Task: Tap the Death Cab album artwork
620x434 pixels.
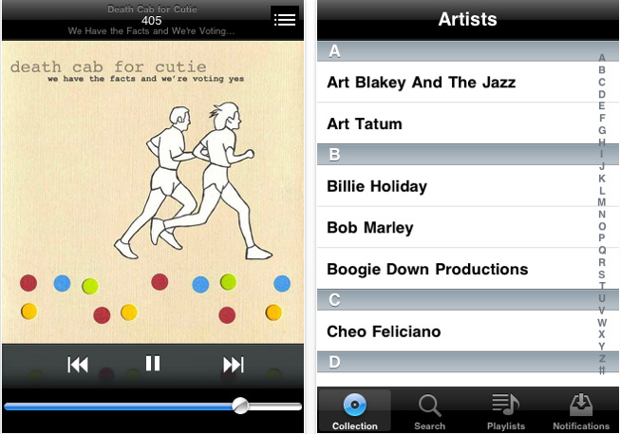Action: (153, 192)
